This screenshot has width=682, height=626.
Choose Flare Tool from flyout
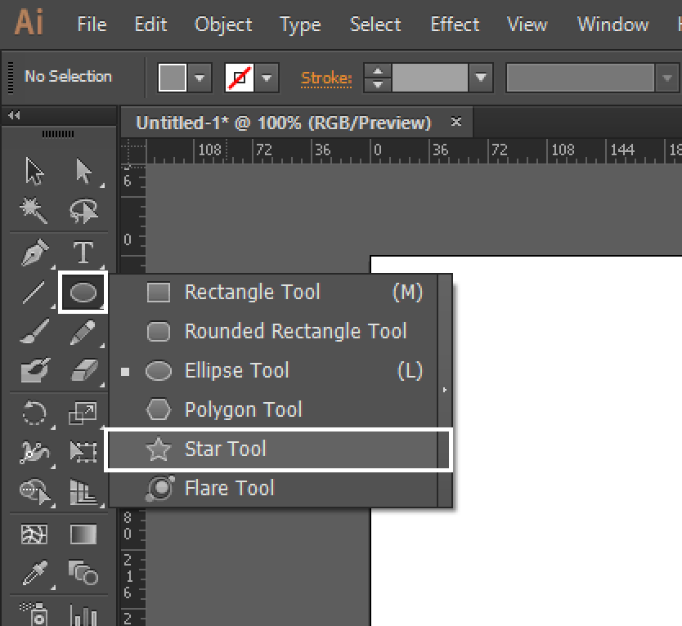point(273,488)
